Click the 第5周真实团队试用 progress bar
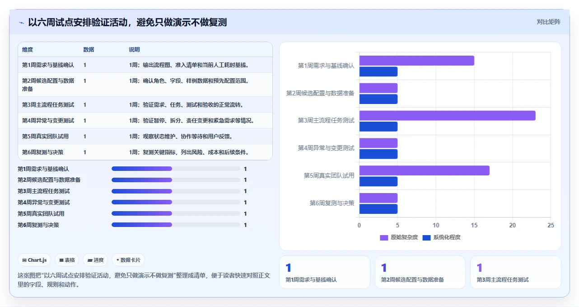The height and width of the screenshot is (307, 579). [176, 213]
